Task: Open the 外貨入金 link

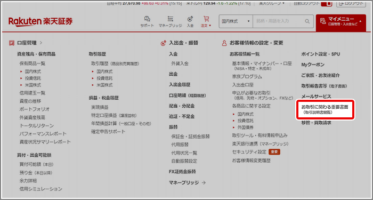Action: [x=180, y=63]
